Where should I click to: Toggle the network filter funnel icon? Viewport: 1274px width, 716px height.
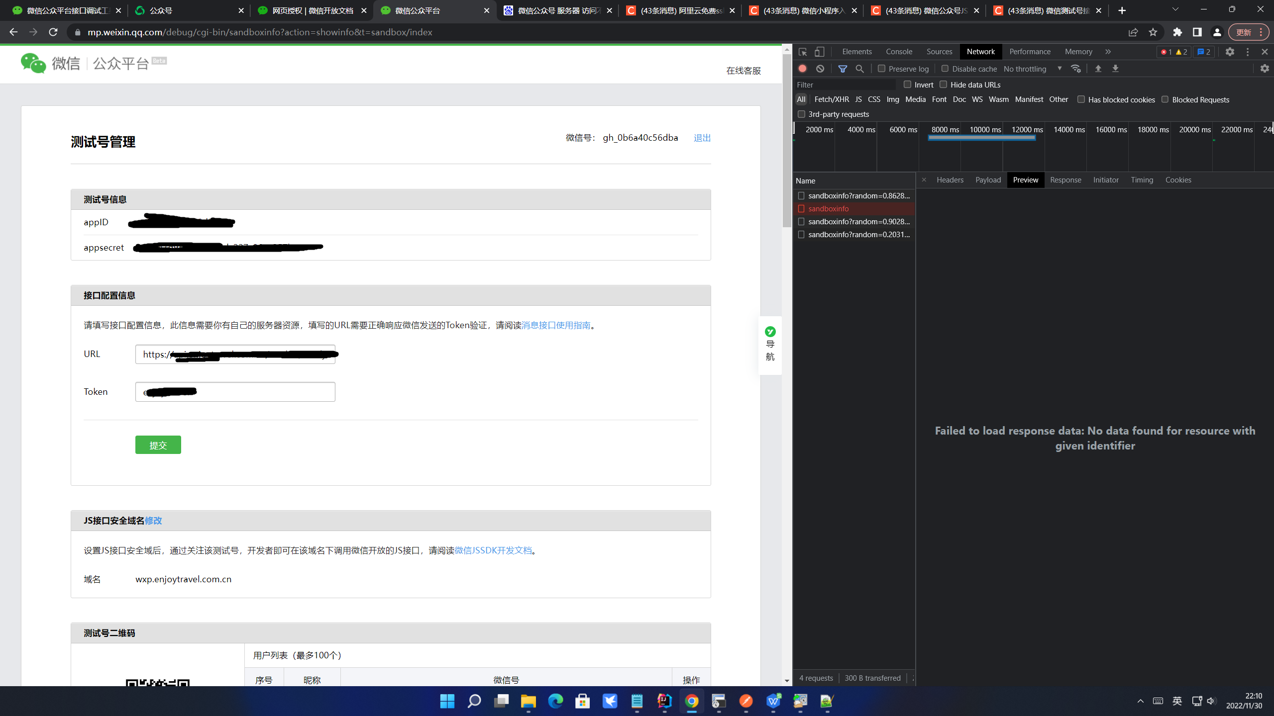(x=843, y=69)
